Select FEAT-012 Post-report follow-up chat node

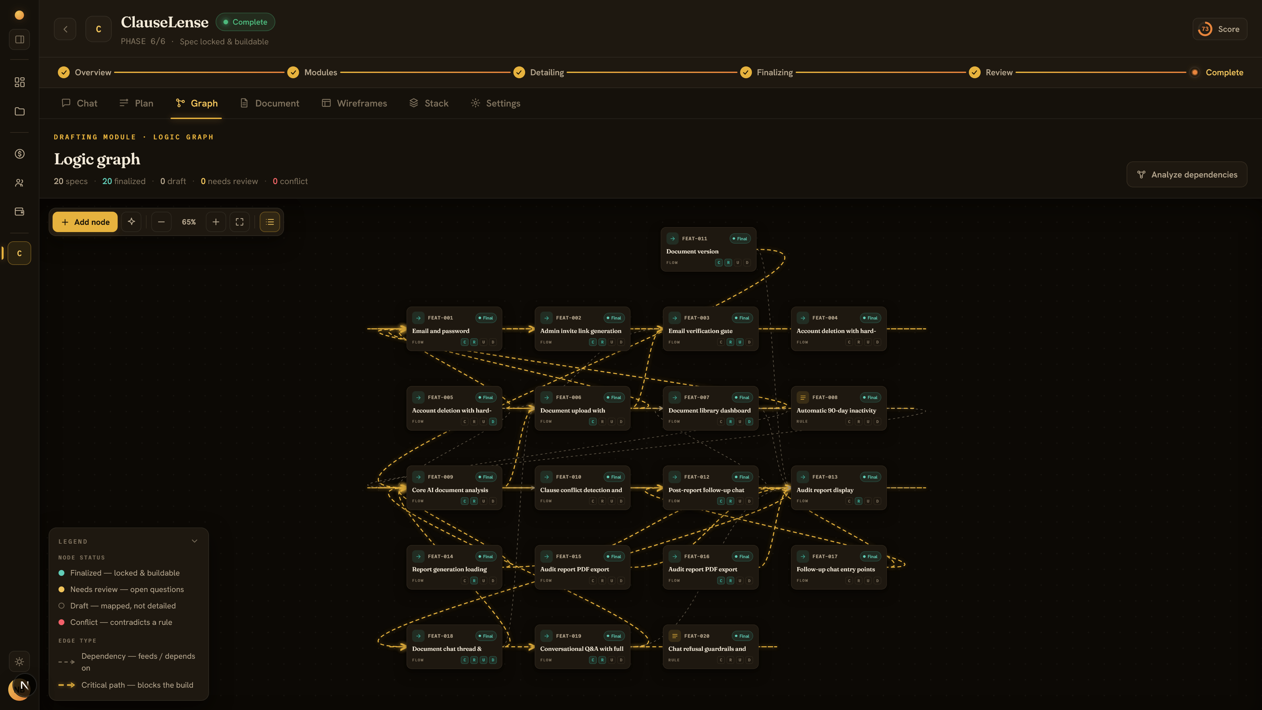click(710, 487)
